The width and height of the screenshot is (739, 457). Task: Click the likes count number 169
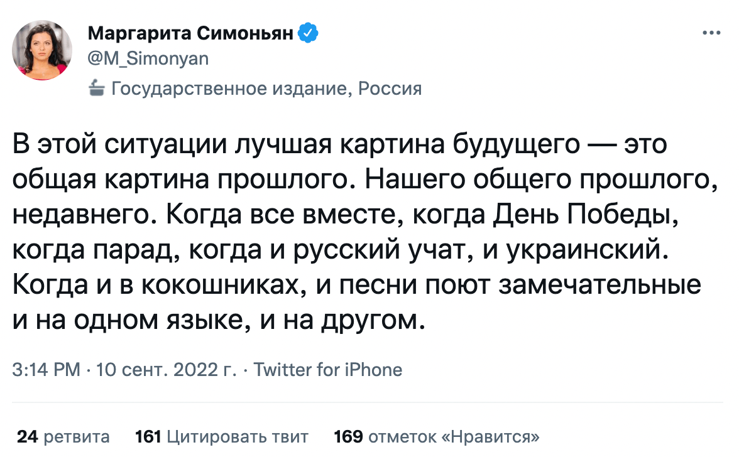click(x=348, y=436)
